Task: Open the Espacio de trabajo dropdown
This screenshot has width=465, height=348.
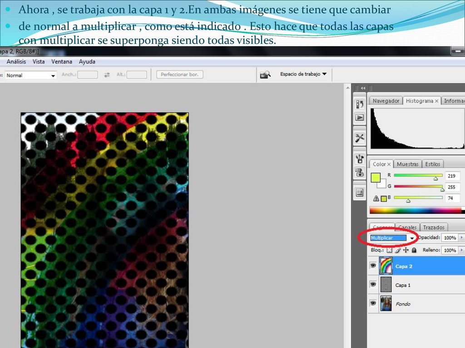Action: pyautogui.click(x=303, y=74)
